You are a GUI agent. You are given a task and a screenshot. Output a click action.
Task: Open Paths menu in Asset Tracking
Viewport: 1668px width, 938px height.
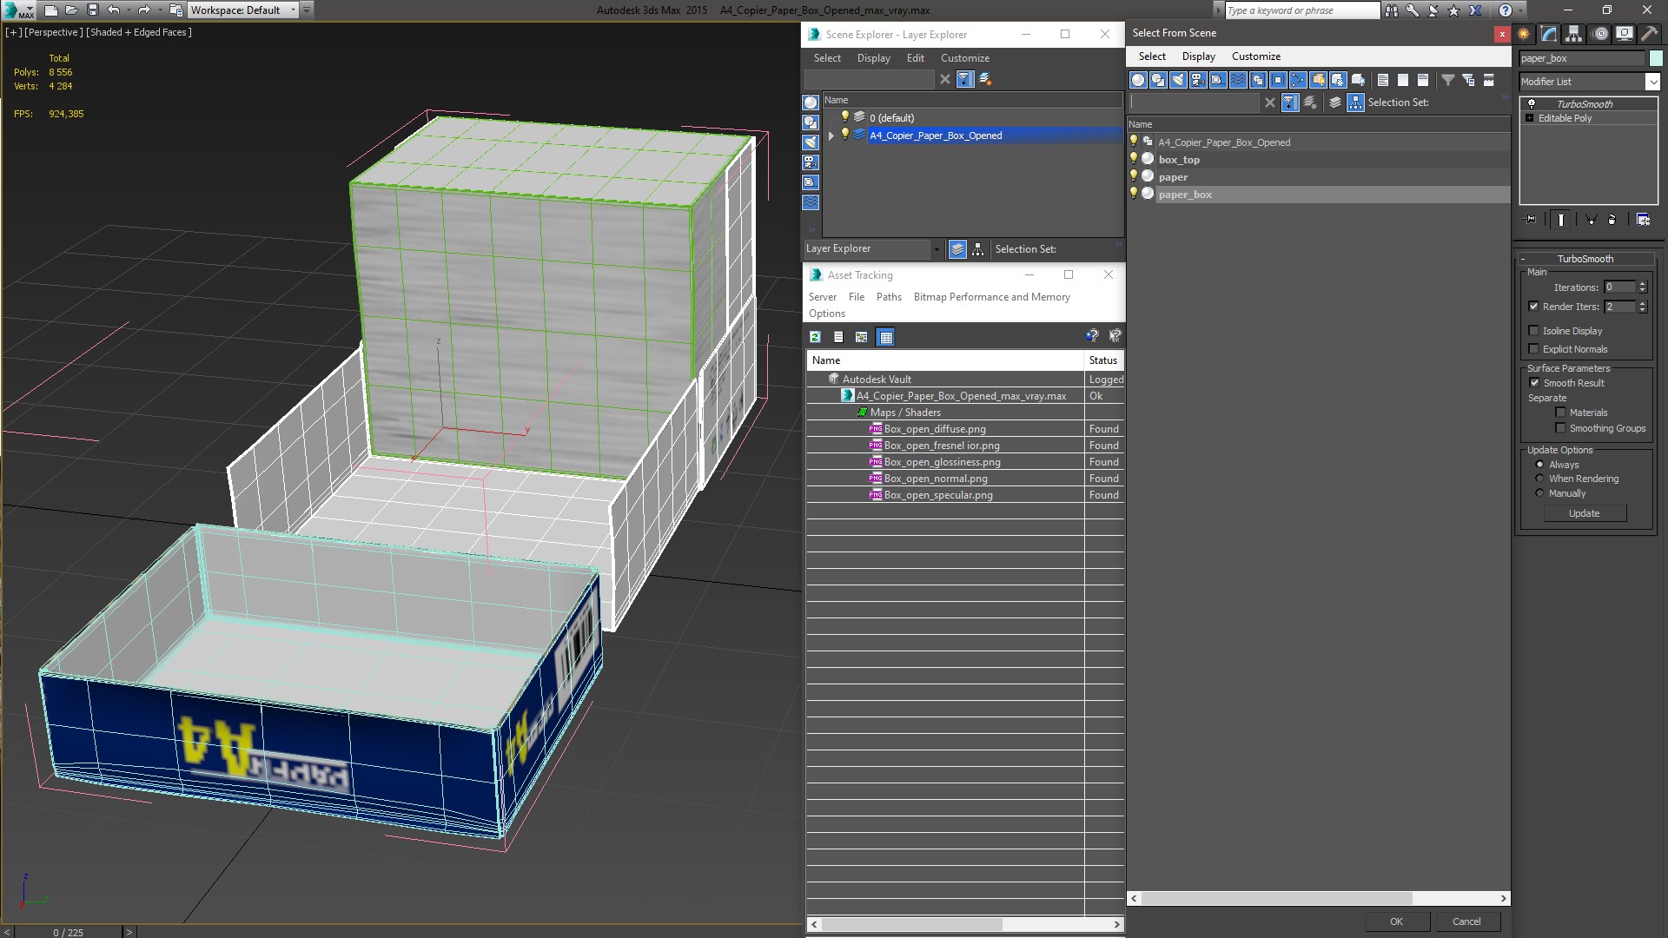click(x=888, y=297)
